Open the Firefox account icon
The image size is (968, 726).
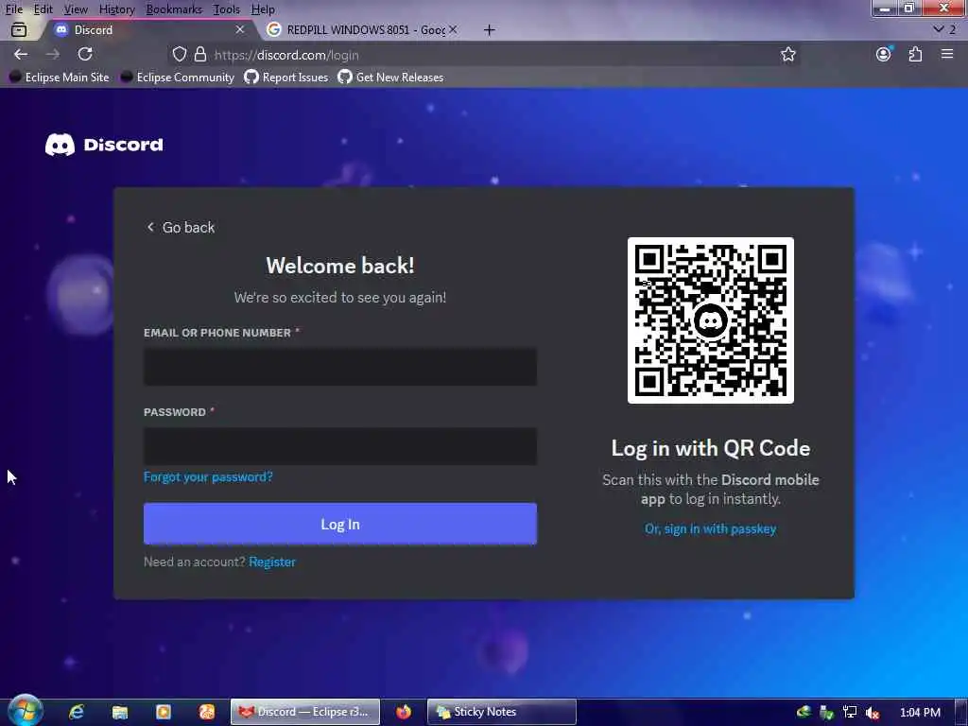coord(884,54)
